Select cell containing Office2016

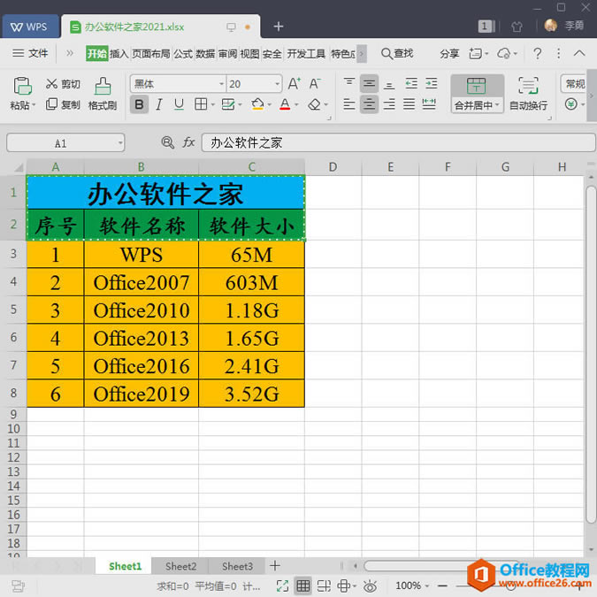coord(142,365)
